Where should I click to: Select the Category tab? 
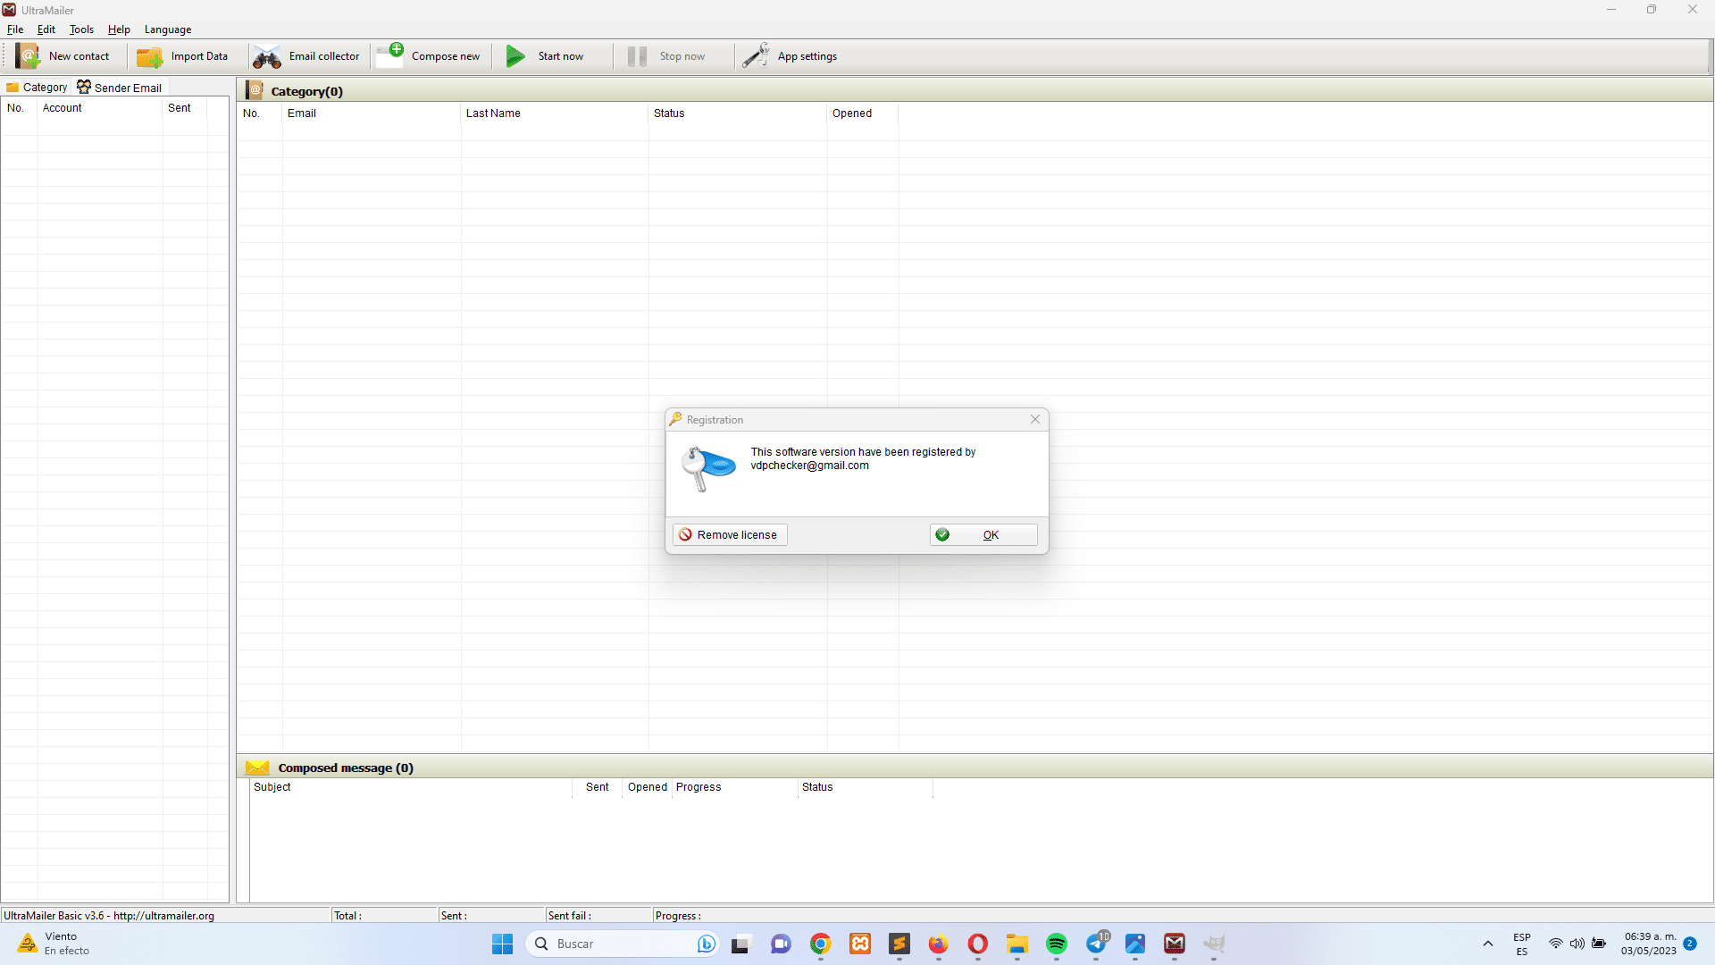click(37, 88)
